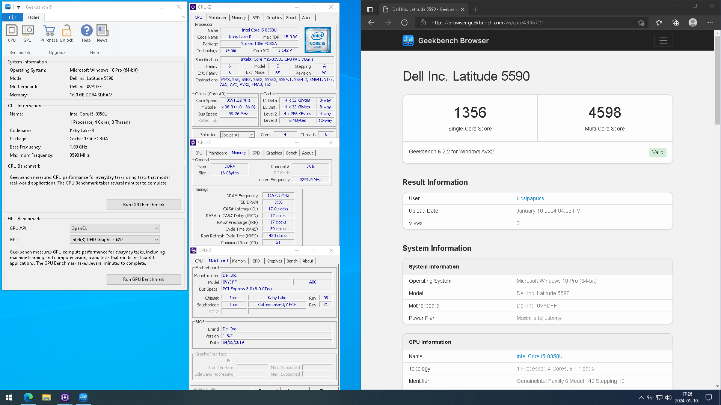Switch to SPD tab in top CPU-Z window

click(x=256, y=18)
